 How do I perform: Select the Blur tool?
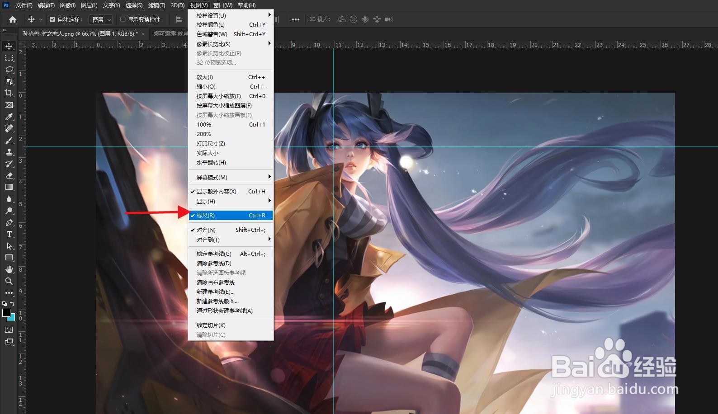9,199
